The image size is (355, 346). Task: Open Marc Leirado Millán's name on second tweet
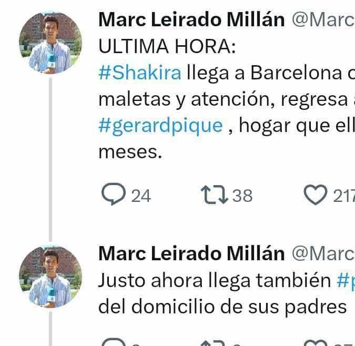coord(191,253)
